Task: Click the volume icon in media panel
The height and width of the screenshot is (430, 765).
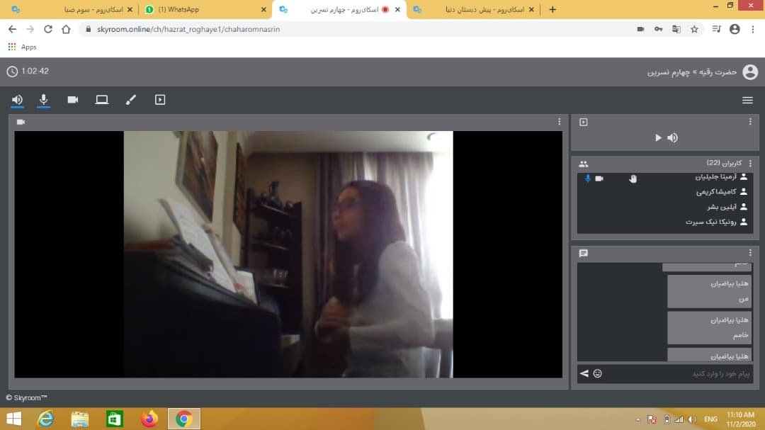Action: 673,138
